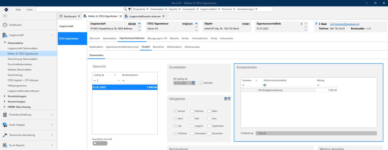Toggle the Erweiterte Ansicht switch
Viewport: 388px width, 150px height.
100,143
